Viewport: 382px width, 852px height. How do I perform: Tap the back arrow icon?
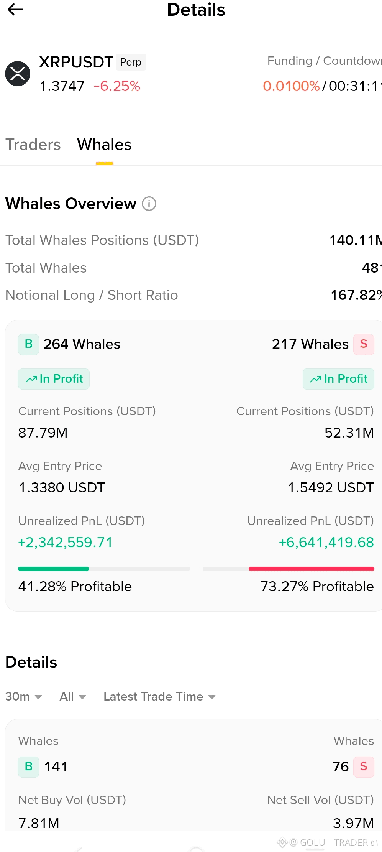point(15,10)
